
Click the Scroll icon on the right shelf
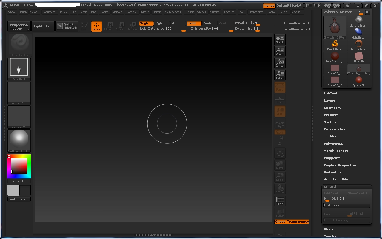coord(280,39)
